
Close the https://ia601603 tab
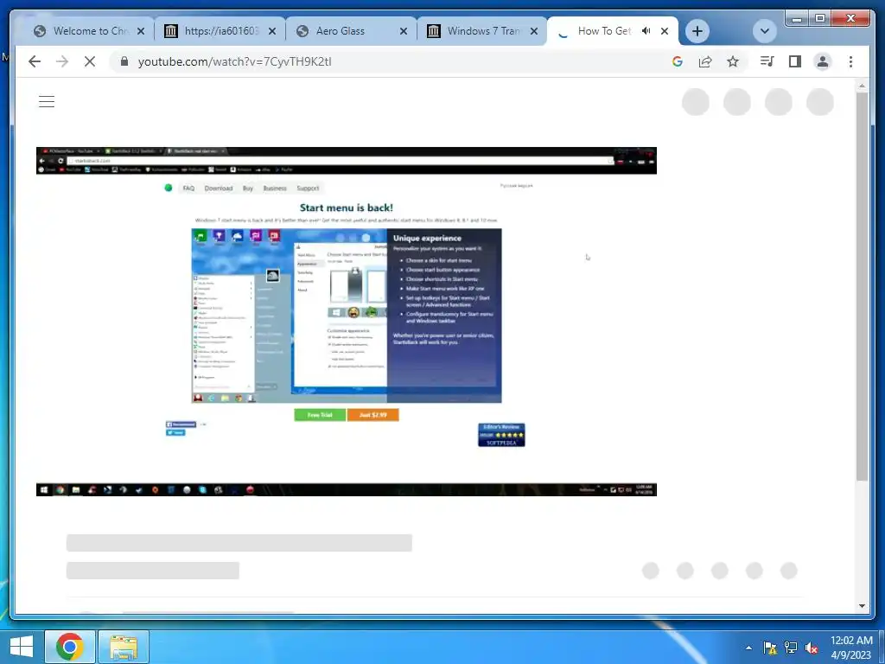(272, 31)
